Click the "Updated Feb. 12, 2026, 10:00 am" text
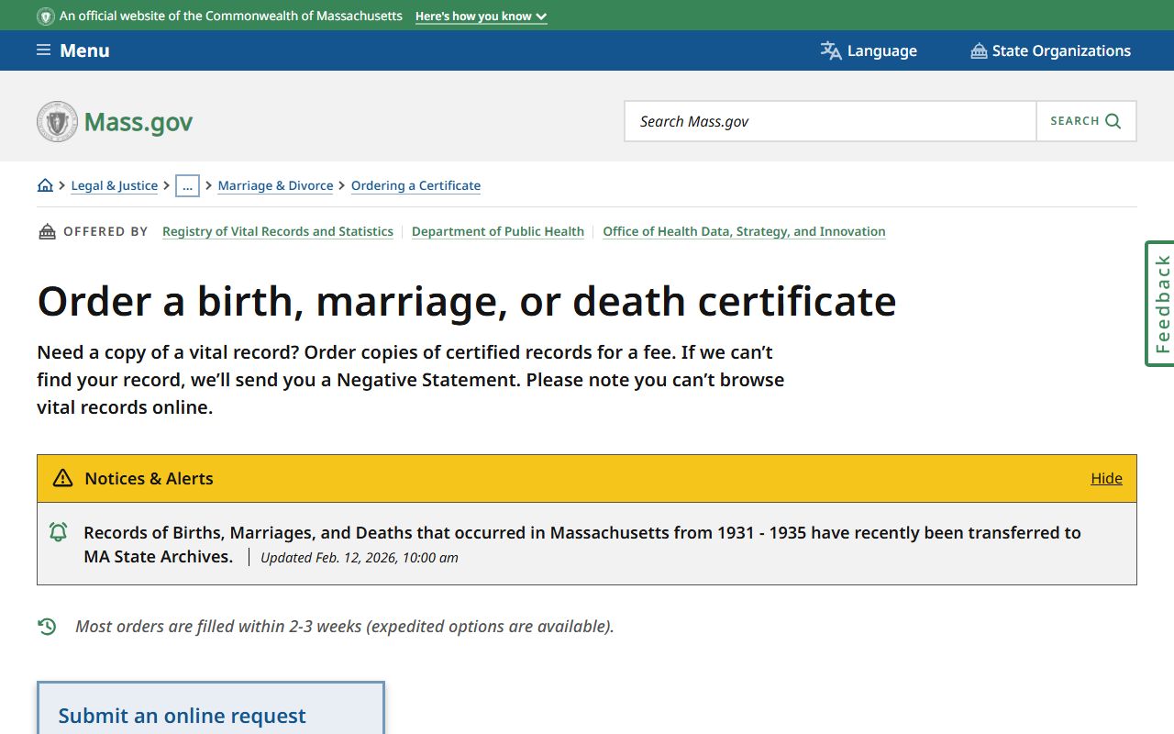Image resolution: width=1174 pixels, height=734 pixels. [360, 557]
